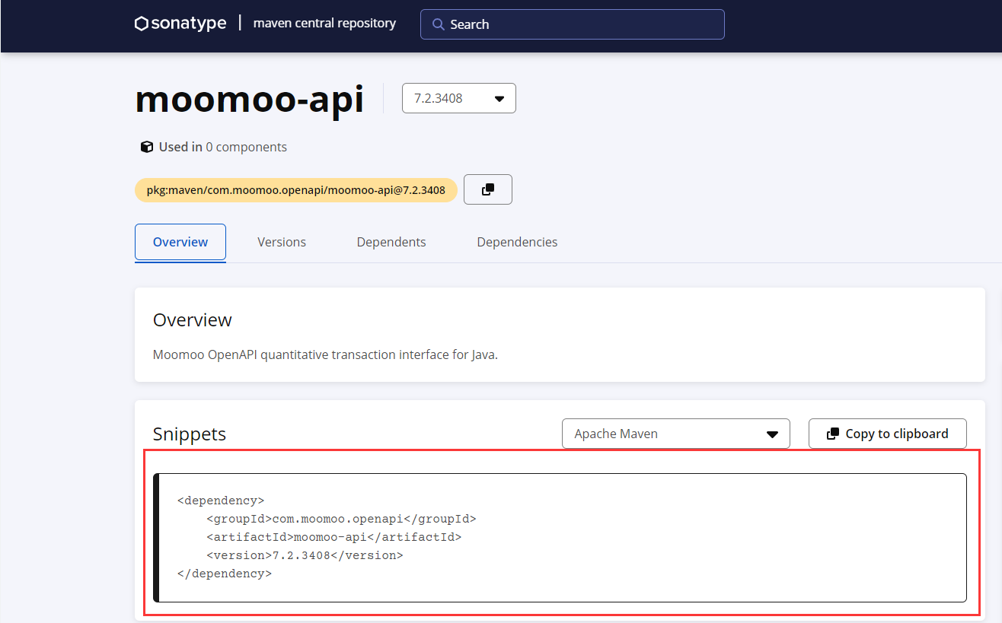Click the moomoo-api page heading
This screenshot has height=623, width=1002.
pos(250,100)
